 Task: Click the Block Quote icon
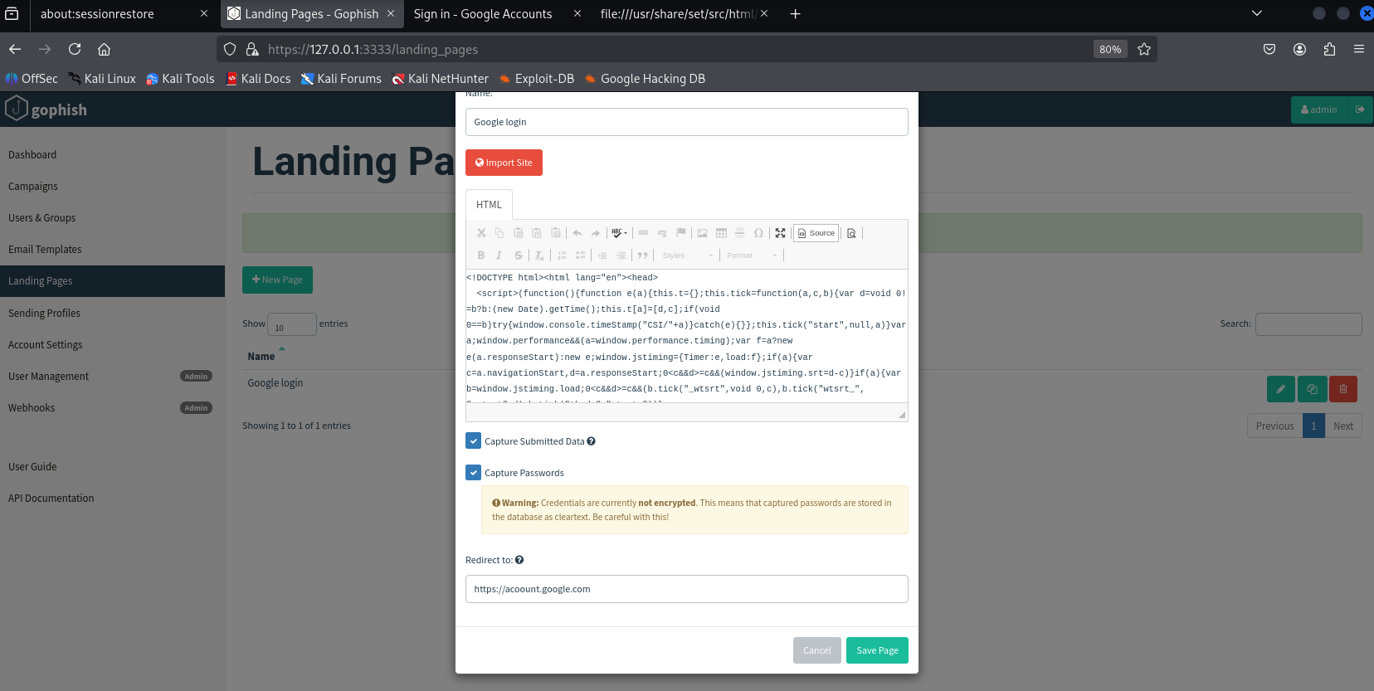642,255
